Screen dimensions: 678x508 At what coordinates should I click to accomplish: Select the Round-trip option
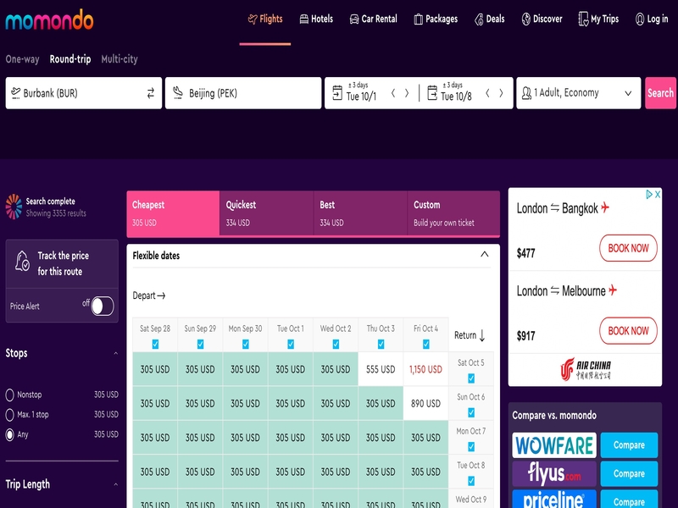click(70, 59)
